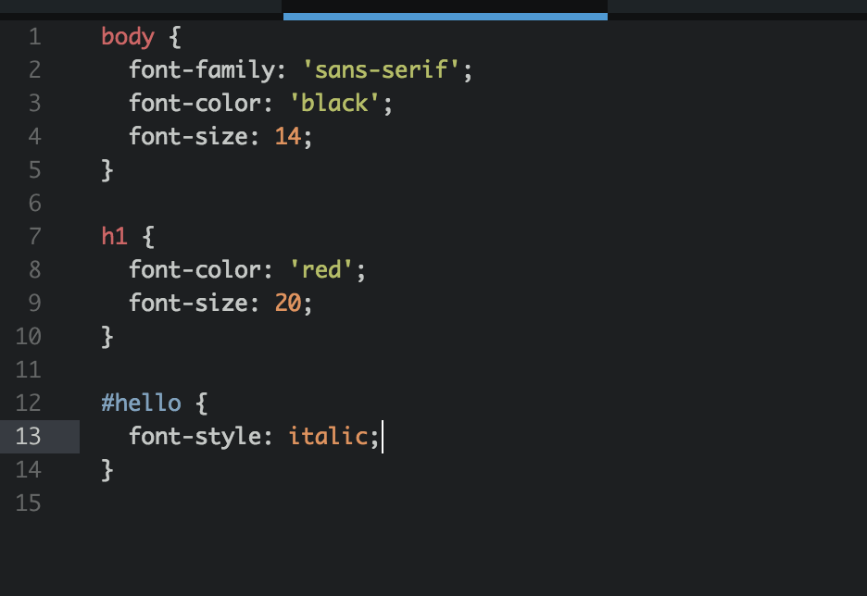
Task: Click line number 15 in gutter
Action: coord(28,503)
